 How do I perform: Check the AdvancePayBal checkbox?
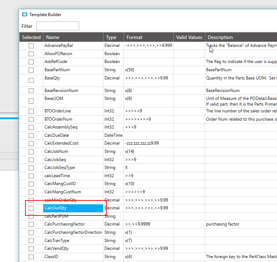click(31, 46)
